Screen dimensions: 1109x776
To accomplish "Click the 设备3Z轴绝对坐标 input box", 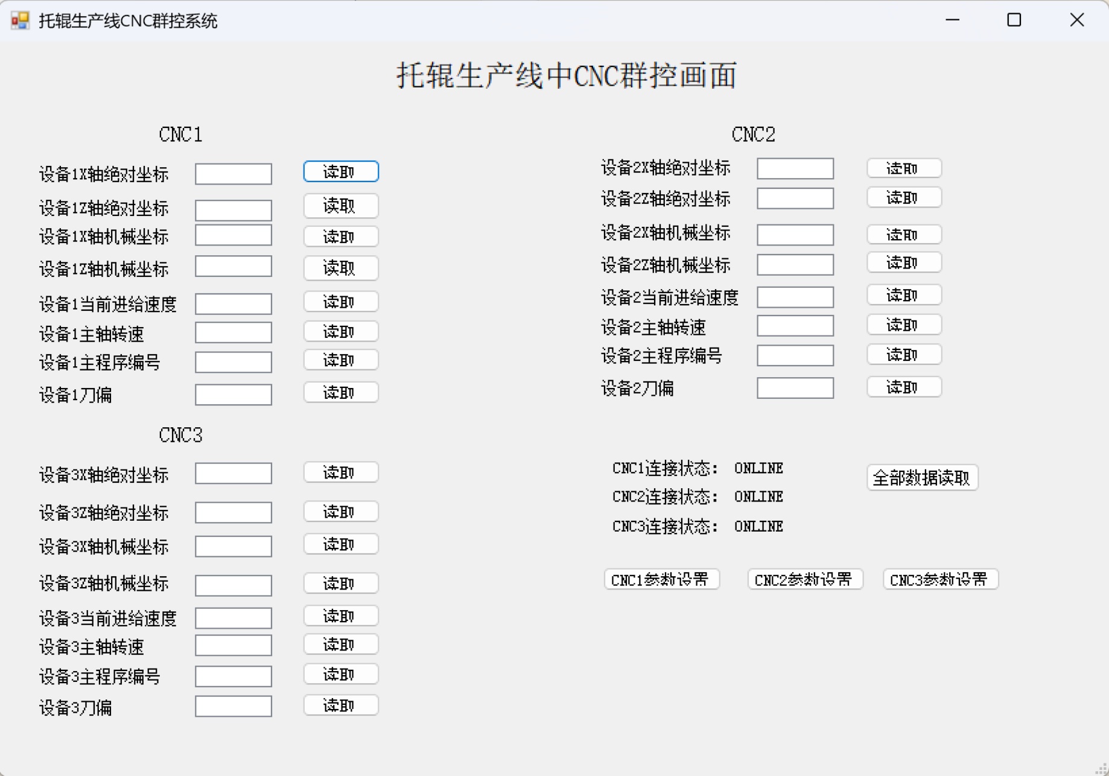I will [x=234, y=513].
